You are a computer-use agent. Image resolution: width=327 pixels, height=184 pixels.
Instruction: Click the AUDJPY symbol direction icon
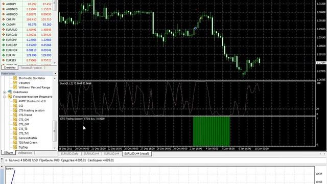coord(3,4)
